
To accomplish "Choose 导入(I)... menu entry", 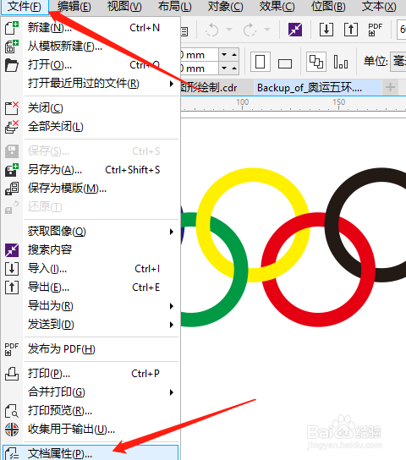I will (x=91, y=268).
